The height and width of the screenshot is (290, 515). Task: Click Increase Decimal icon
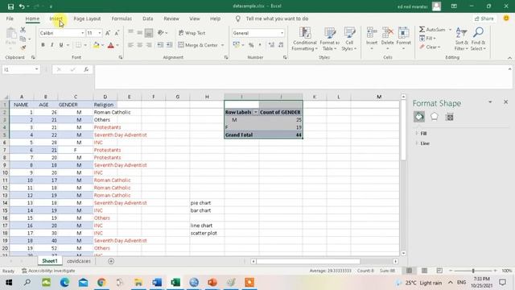click(x=271, y=45)
